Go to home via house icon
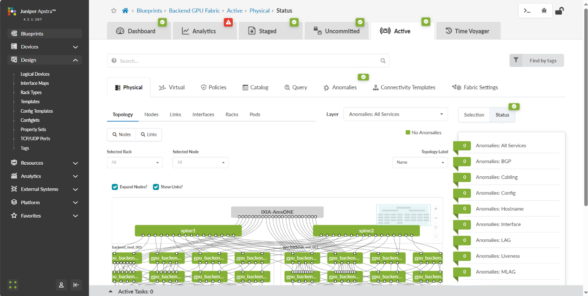Screen dimensions: 588x296 pos(125,11)
